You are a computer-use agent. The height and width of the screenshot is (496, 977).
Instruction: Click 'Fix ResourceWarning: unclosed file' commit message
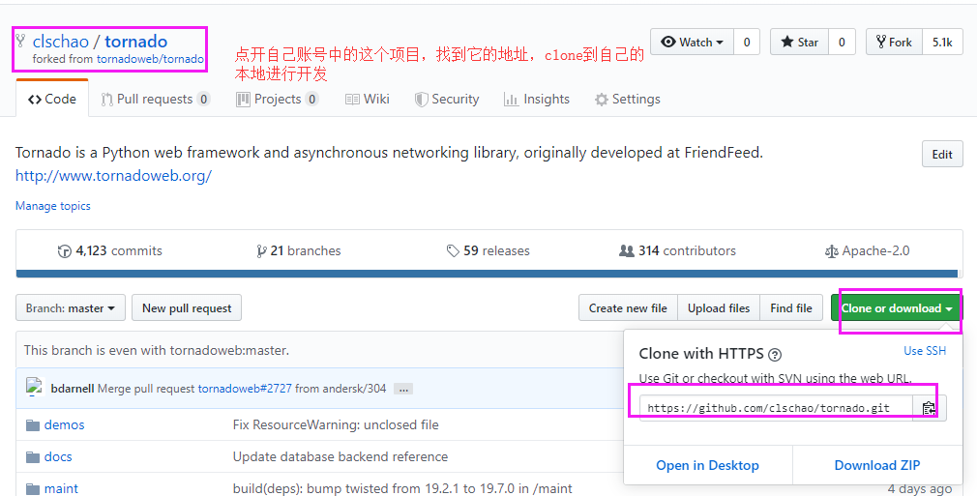click(336, 425)
